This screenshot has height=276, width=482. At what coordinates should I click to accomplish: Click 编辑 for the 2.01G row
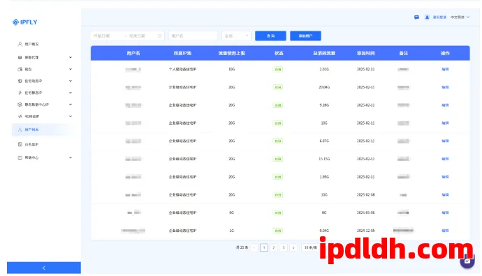445,69
